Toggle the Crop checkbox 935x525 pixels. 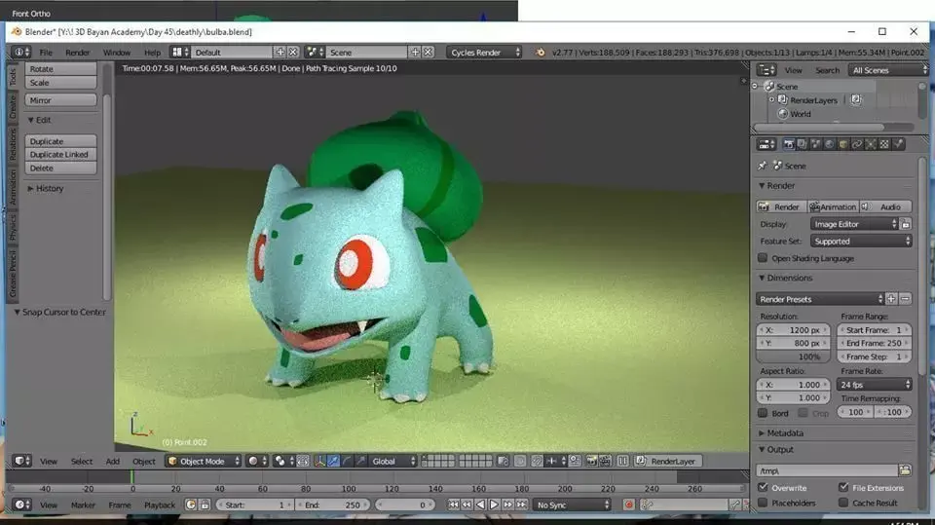[x=804, y=413]
